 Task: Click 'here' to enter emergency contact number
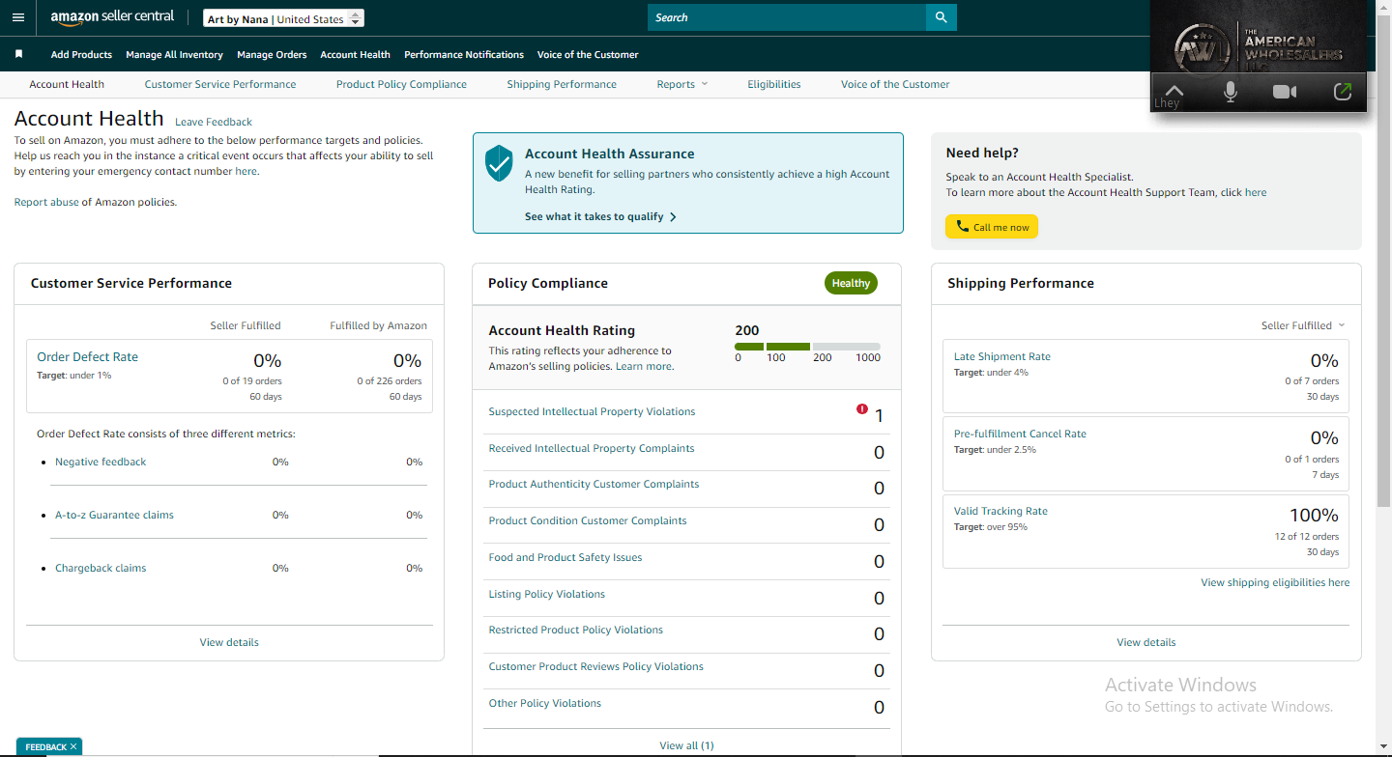coord(246,171)
